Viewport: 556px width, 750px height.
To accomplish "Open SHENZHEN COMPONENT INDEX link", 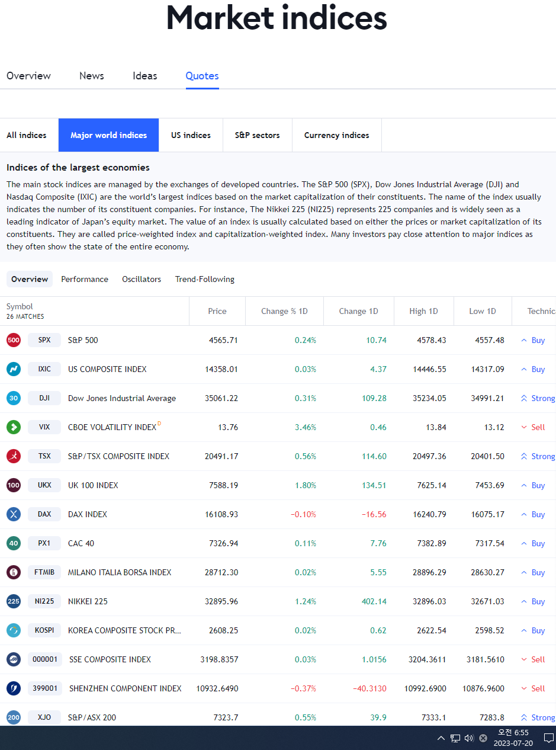I will point(126,688).
